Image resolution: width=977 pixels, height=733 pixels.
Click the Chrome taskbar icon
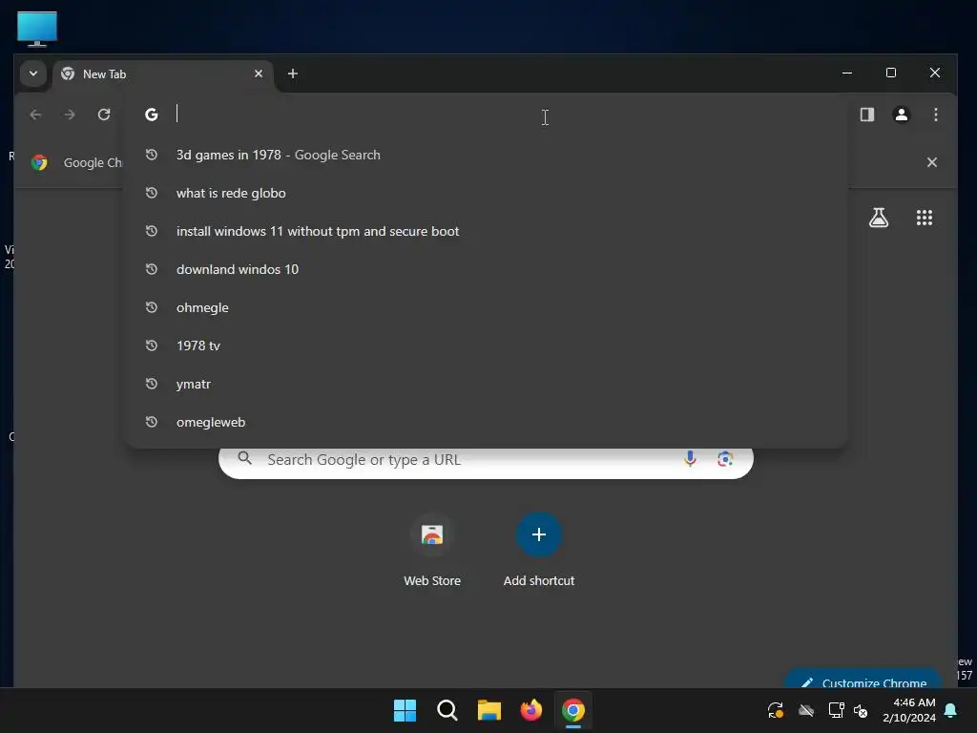573,710
